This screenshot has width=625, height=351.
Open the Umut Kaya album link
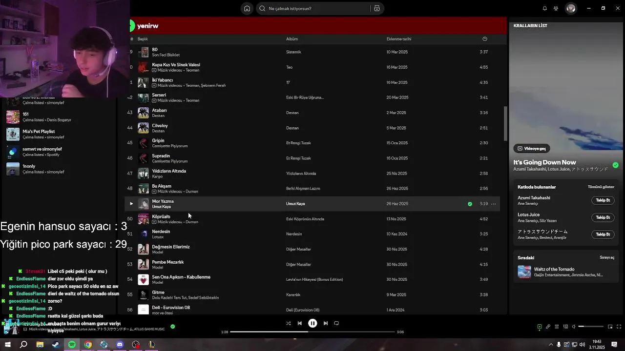[x=295, y=204]
